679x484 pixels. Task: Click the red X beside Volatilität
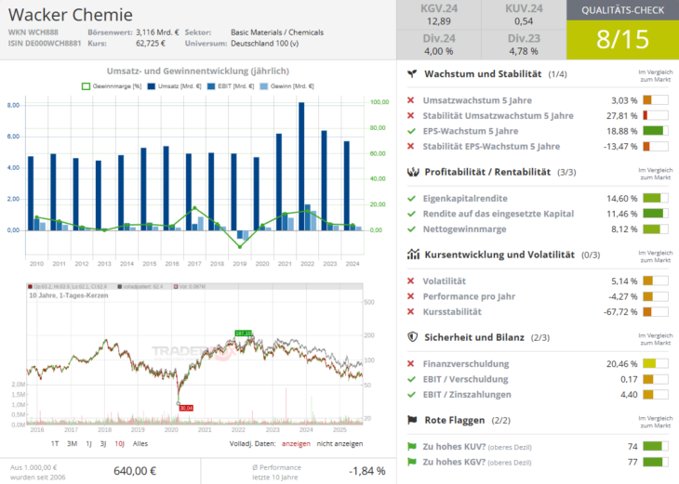point(410,281)
